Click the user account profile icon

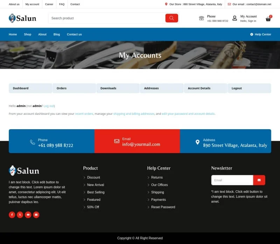234,18
